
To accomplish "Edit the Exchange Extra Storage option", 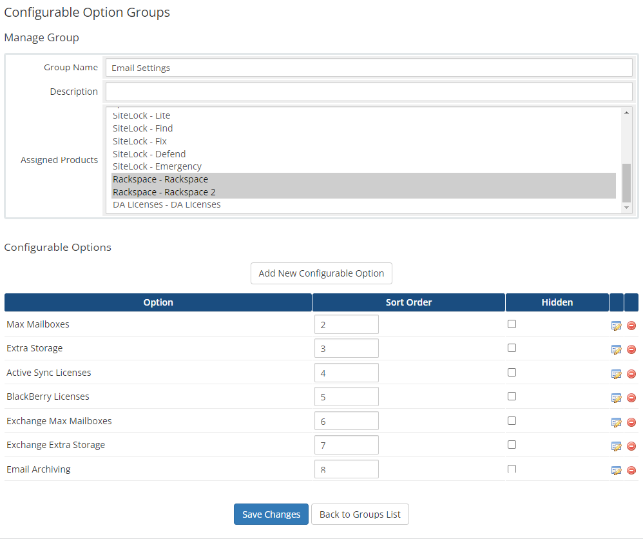I will (617, 447).
